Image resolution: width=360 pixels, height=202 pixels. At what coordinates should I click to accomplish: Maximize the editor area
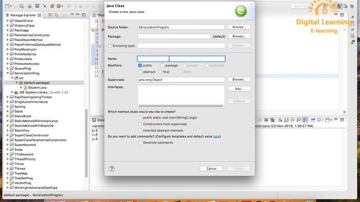342,15
